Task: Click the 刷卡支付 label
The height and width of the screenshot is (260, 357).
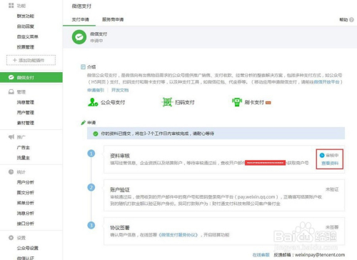Action: [254, 102]
